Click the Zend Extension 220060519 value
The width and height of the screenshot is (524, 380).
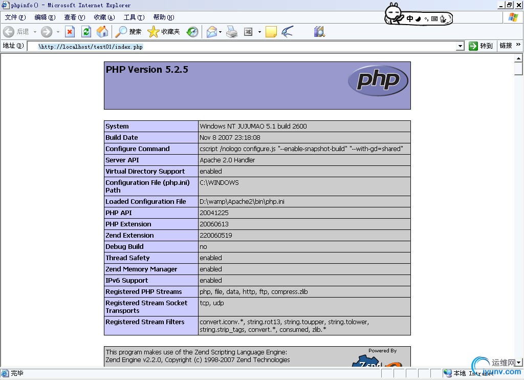pyautogui.click(x=216, y=236)
